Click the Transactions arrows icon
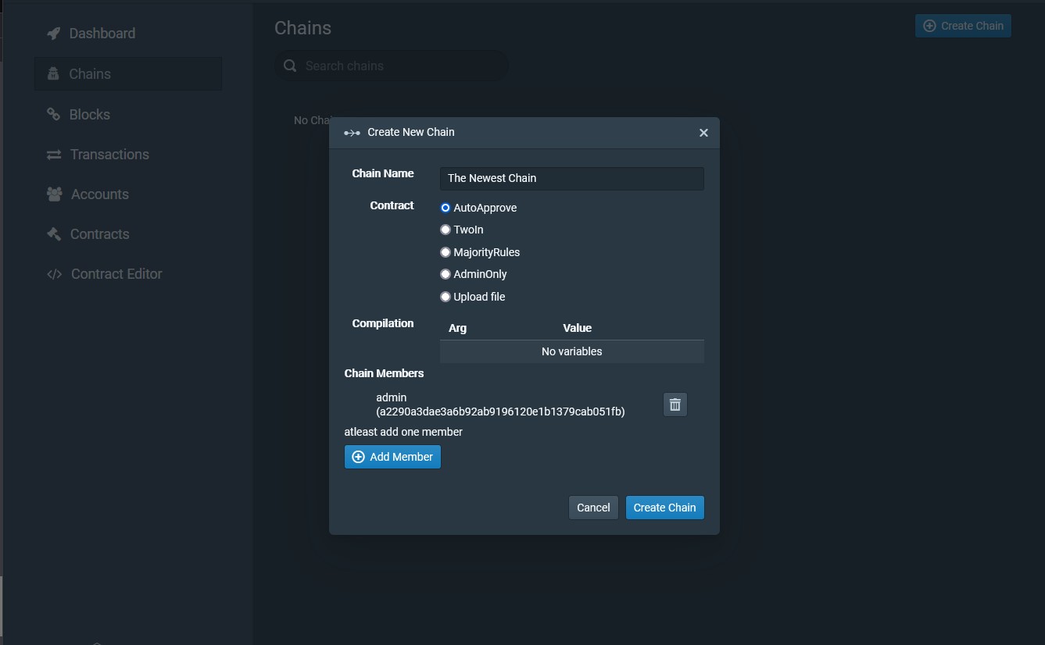 pyautogui.click(x=52, y=154)
